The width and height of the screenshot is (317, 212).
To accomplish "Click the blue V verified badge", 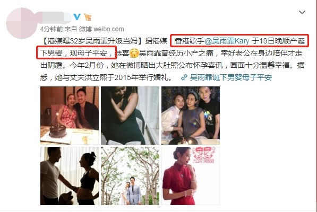I will point(77,17).
